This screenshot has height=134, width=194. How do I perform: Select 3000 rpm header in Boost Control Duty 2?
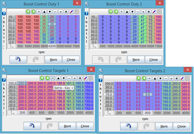(x=127, y=46)
